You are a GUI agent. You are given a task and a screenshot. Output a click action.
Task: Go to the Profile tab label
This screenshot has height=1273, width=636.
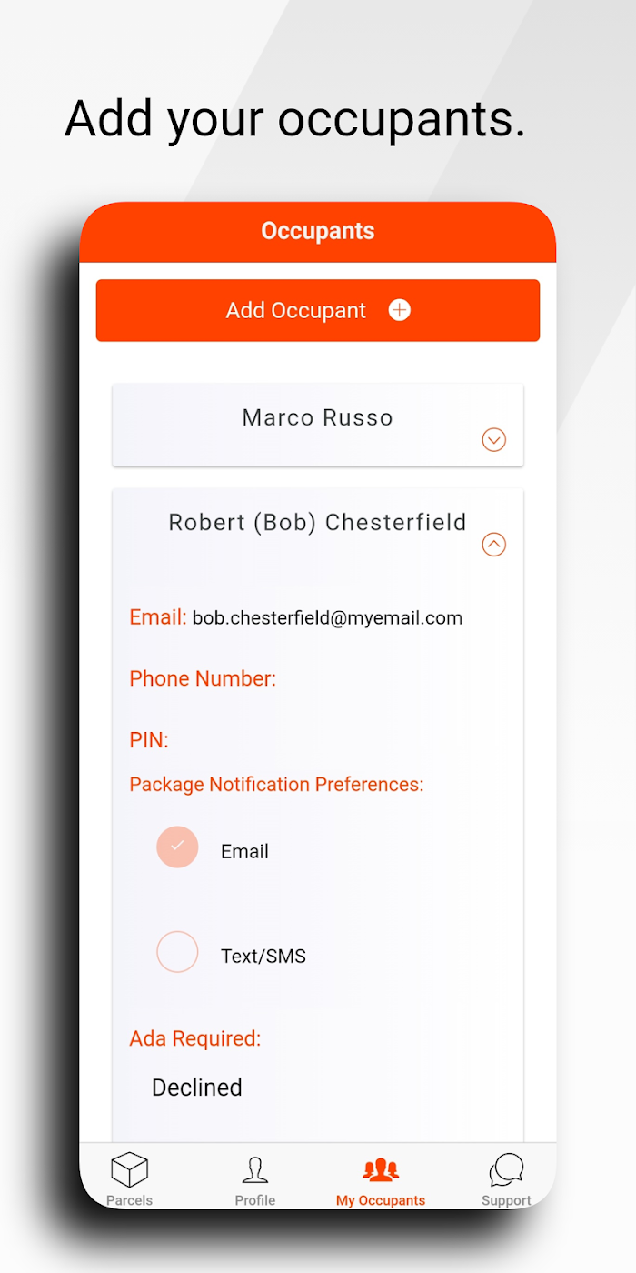point(255,1200)
